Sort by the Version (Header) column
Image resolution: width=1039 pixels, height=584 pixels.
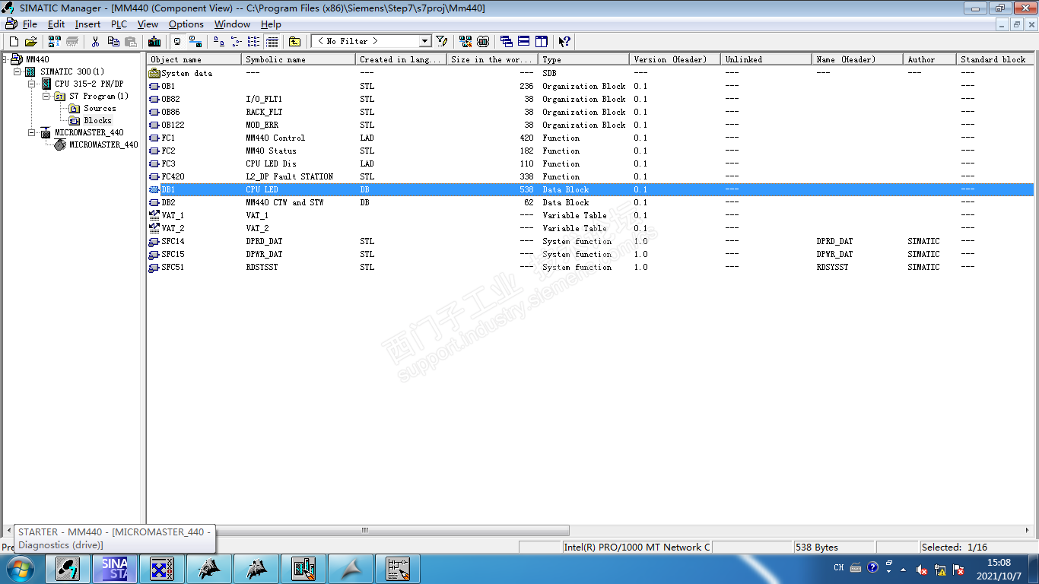pyautogui.click(x=675, y=59)
